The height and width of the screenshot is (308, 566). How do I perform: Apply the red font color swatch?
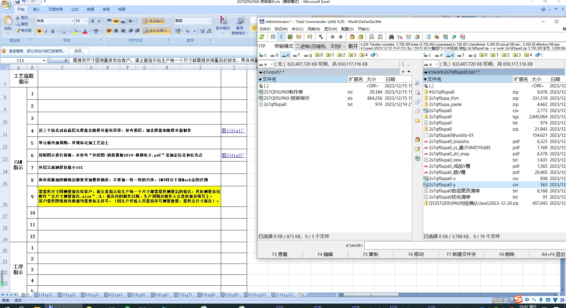(x=85, y=31)
